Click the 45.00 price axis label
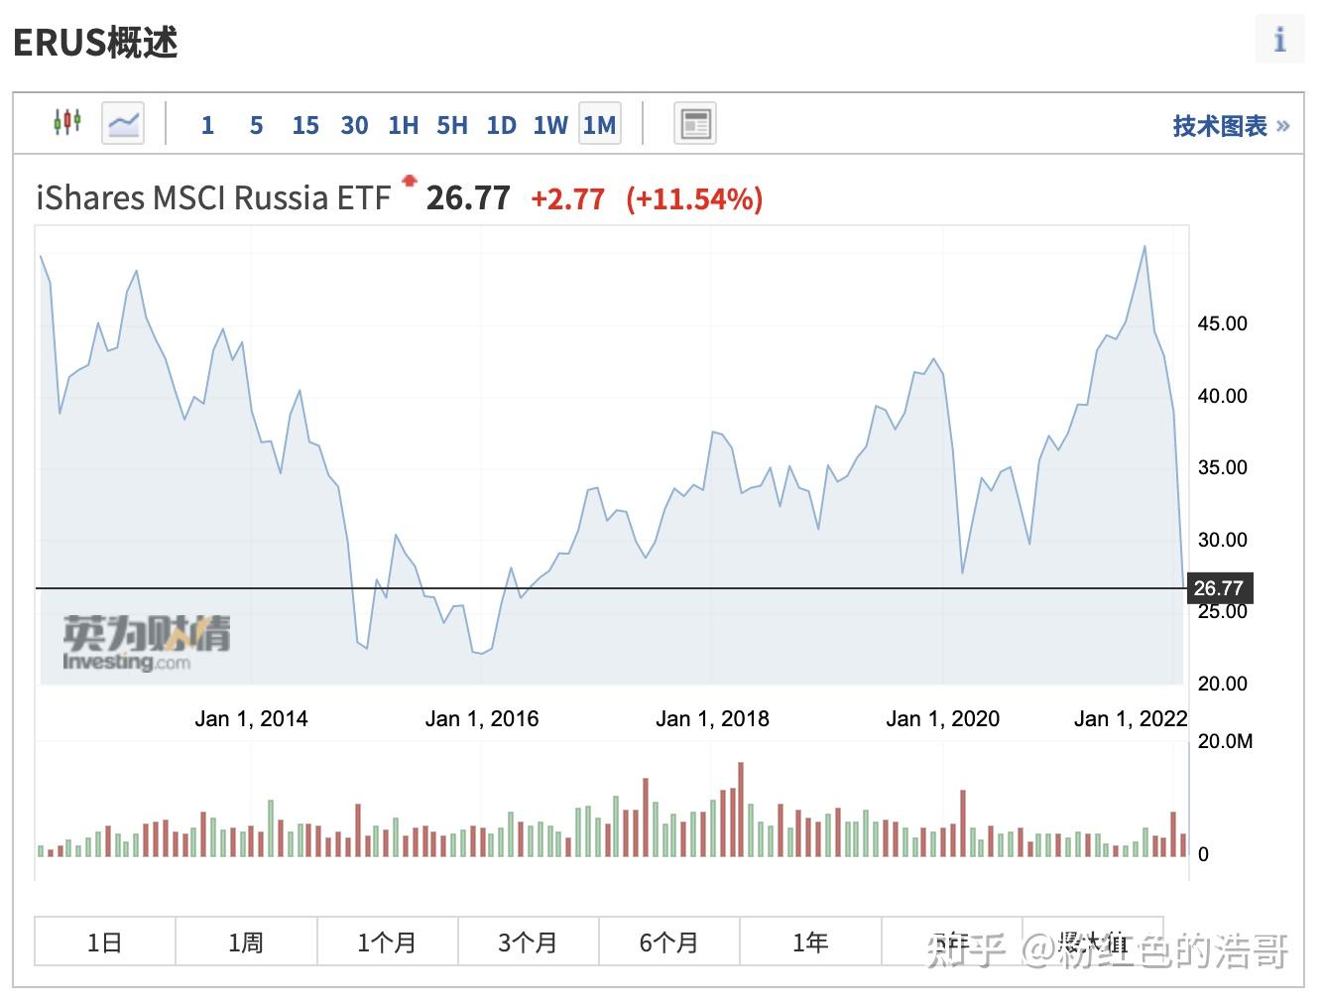This screenshot has width=1323, height=1006. pyautogui.click(x=1222, y=323)
